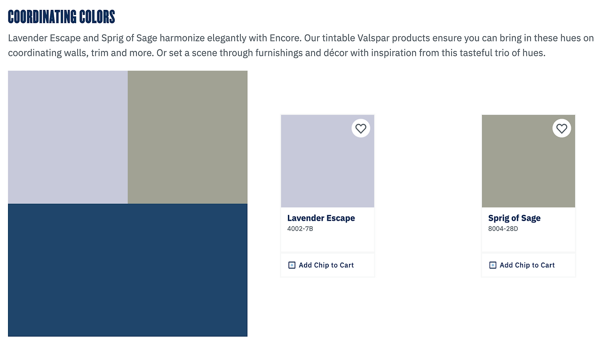This screenshot has width=602, height=343.
Task: Click the chip icon under Lavender Escape
Action: click(x=292, y=265)
